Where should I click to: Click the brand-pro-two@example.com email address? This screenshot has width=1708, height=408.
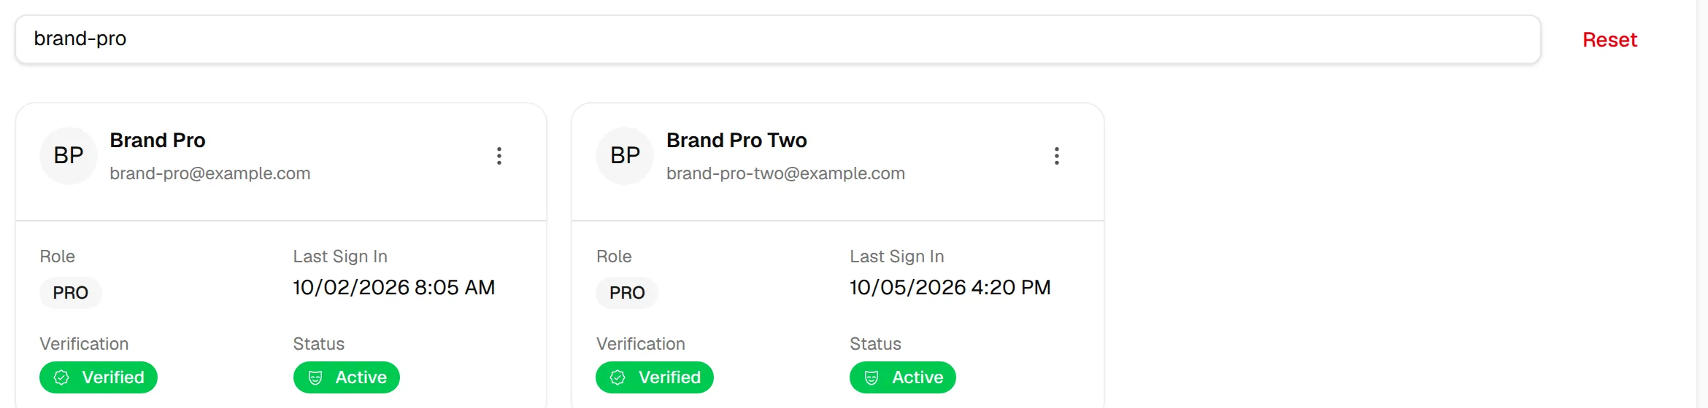(x=785, y=173)
